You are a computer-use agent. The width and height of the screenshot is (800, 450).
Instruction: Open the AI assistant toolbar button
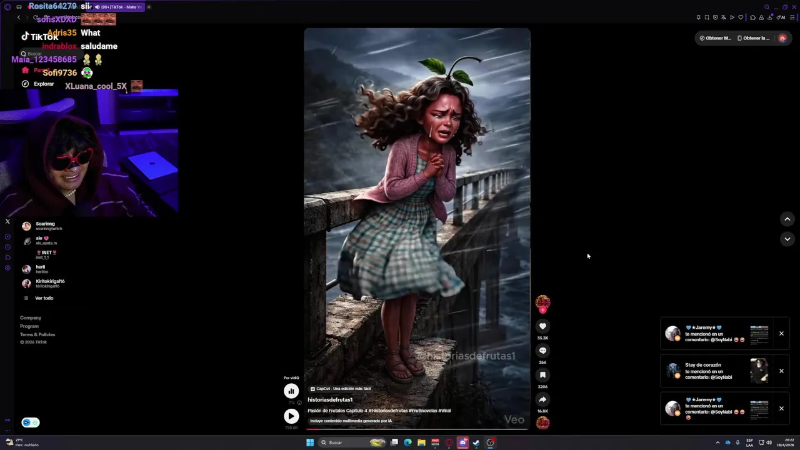tap(781, 17)
